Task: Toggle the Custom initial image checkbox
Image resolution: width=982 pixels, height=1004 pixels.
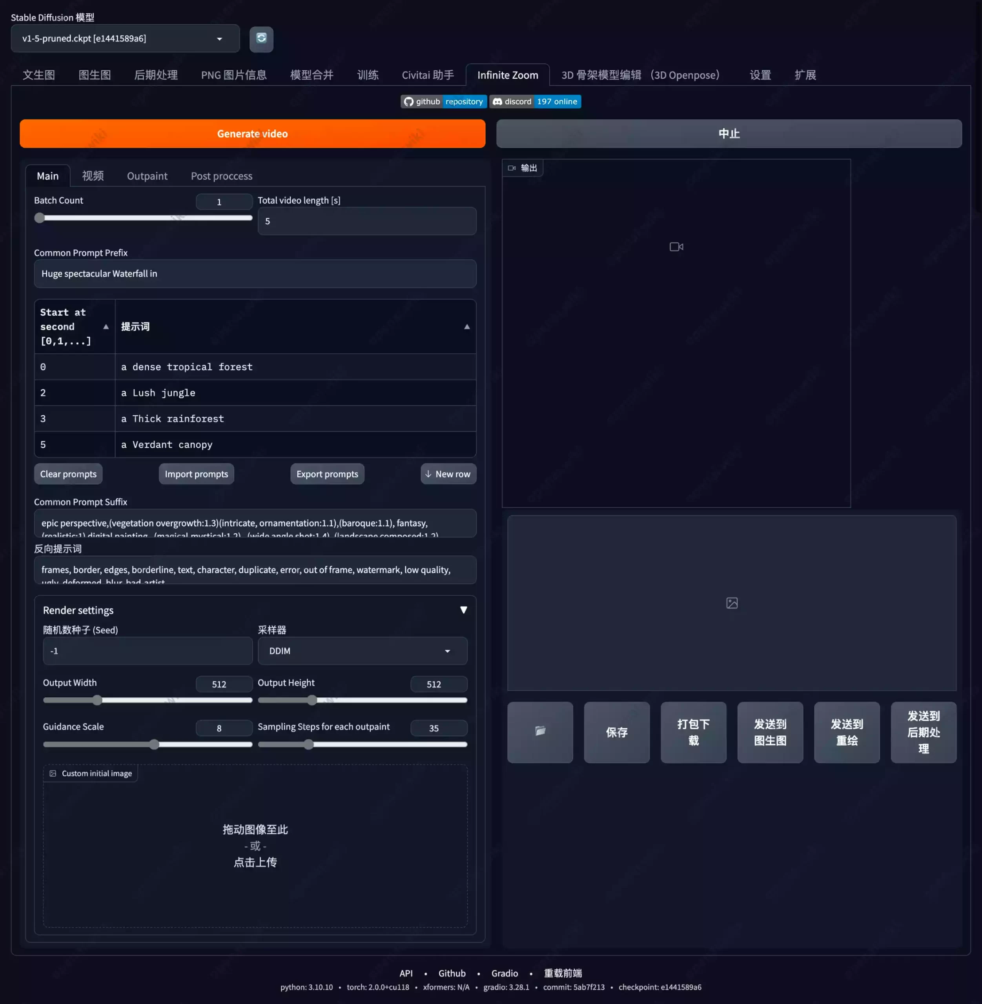Action: pyautogui.click(x=53, y=773)
